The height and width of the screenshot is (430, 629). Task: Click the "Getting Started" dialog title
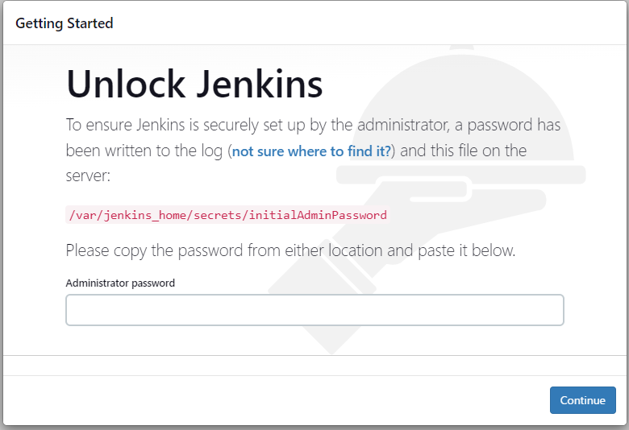pyautogui.click(x=65, y=23)
